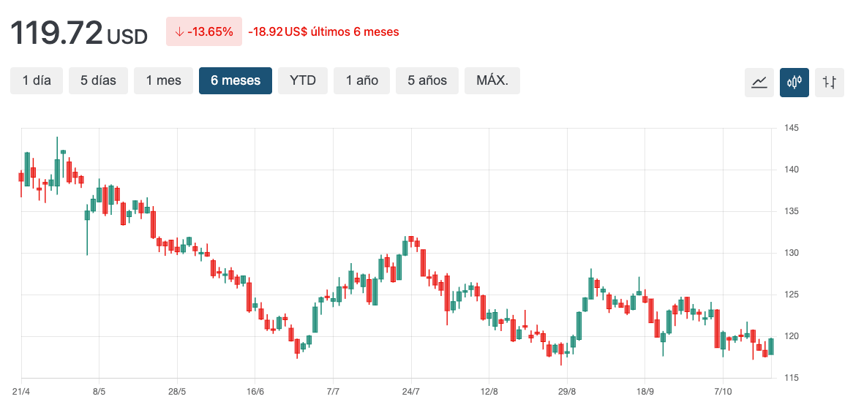This screenshot has height=410, width=853.
Task: Open the "5 años" time range
Action: click(427, 80)
